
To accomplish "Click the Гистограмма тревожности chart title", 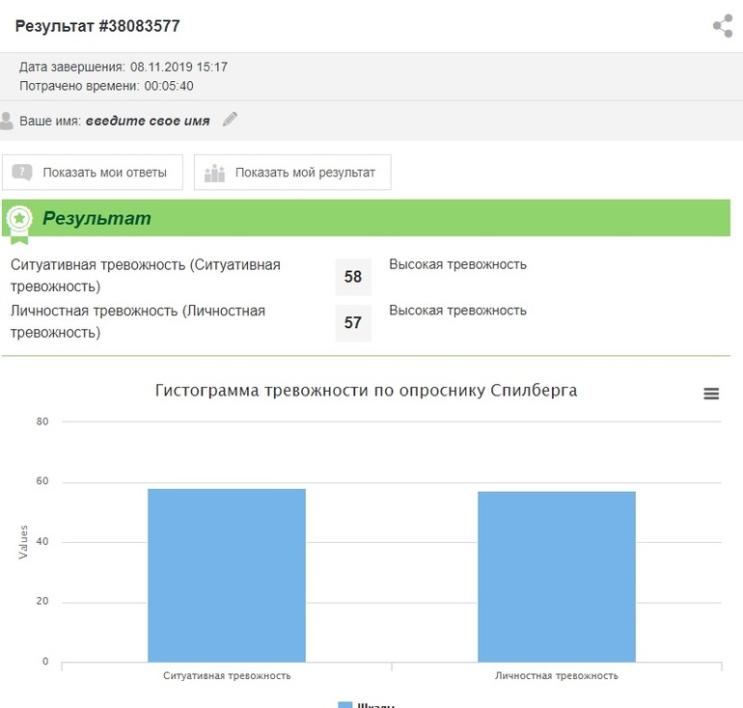I will (x=366, y=391).
